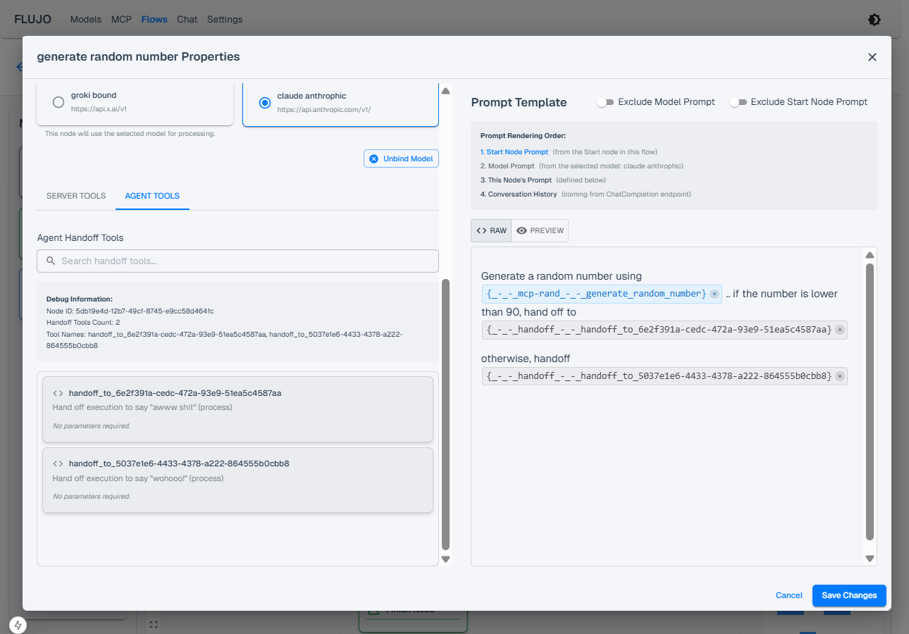Remove the handoff_to_5037e1e6 chip from prompt
The width and height of the screenshot is (909, 634).
pos(839,376)
